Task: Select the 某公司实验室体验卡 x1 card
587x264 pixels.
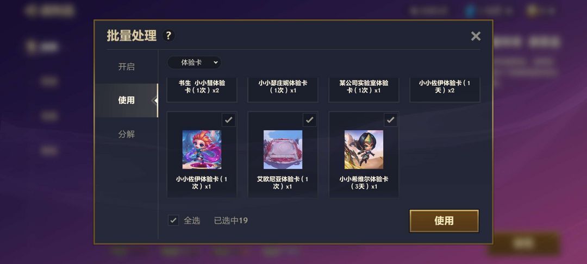Action: point(364,90)
